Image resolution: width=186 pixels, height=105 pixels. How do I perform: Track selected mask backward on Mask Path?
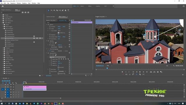point(61,59)
